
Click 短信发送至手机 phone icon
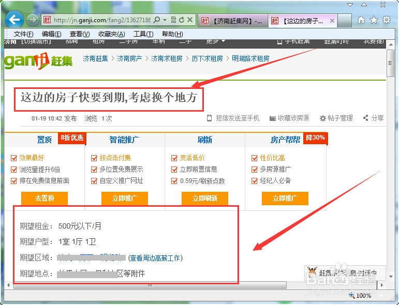209,118
